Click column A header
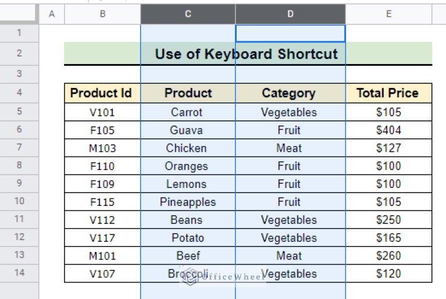The width and height of the screenshot is (446, 299). (x=52, y=15)
